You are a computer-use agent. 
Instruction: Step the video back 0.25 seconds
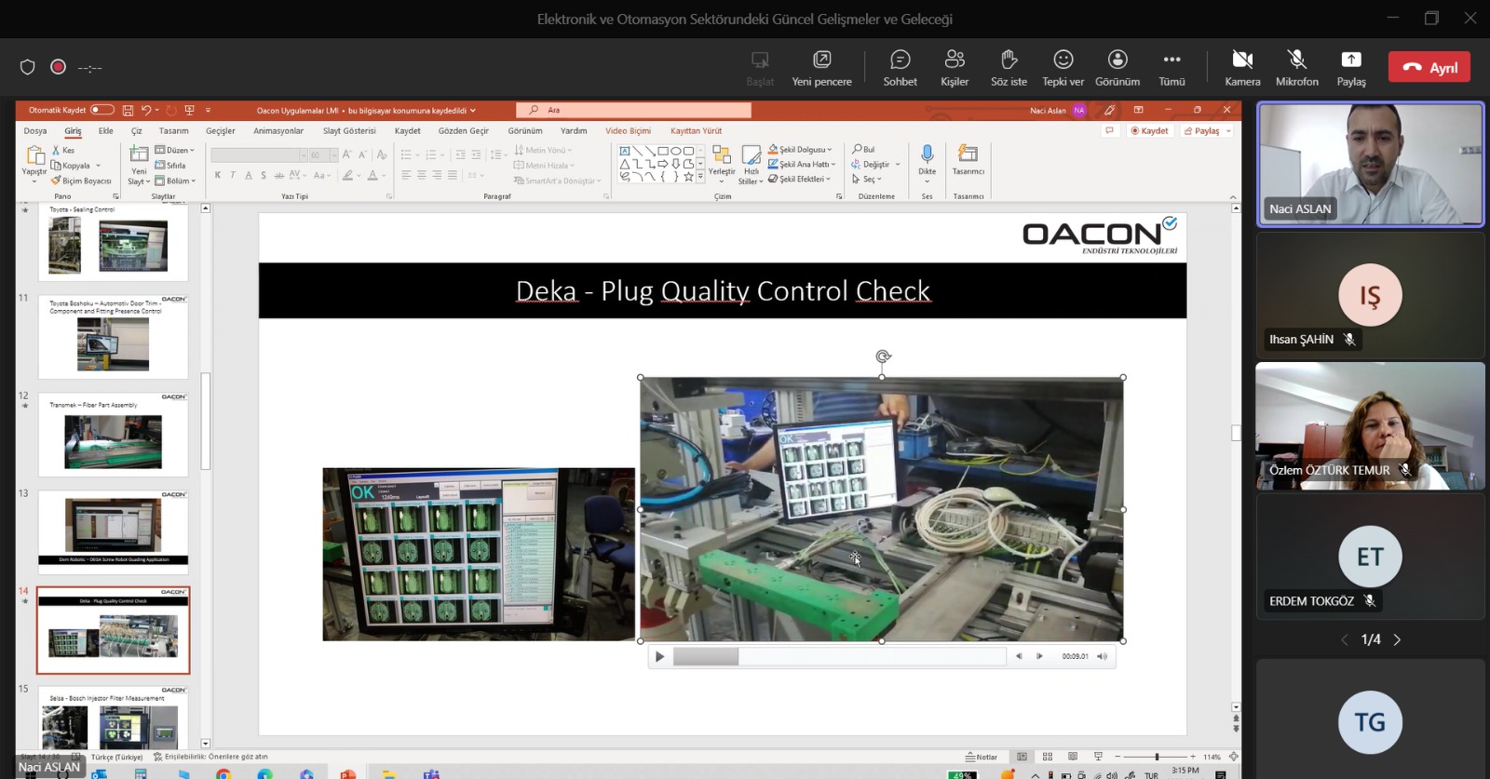tap(1019, 656)
